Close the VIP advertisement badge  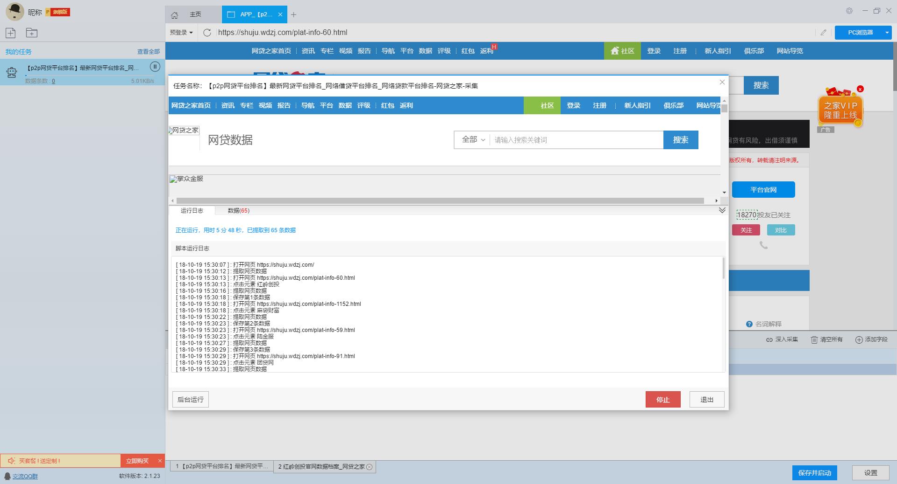pos(860,89)
